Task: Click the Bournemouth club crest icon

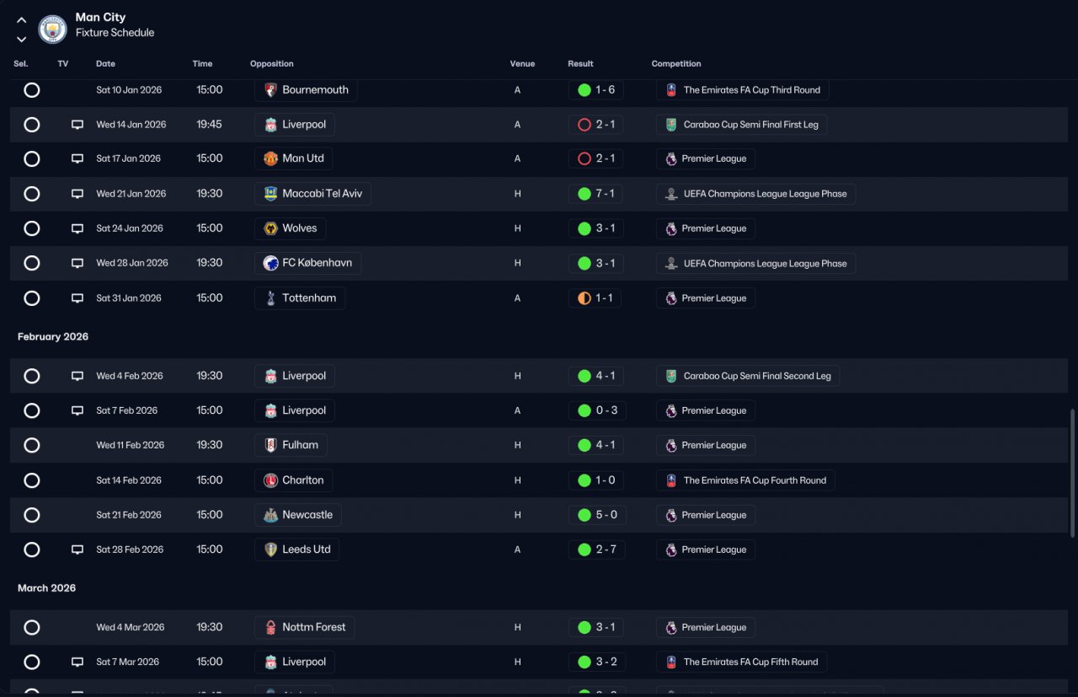Action: tap(270, 90)
